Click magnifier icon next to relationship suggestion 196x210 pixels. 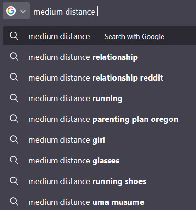pyautogui.click(x=14, y=57)
